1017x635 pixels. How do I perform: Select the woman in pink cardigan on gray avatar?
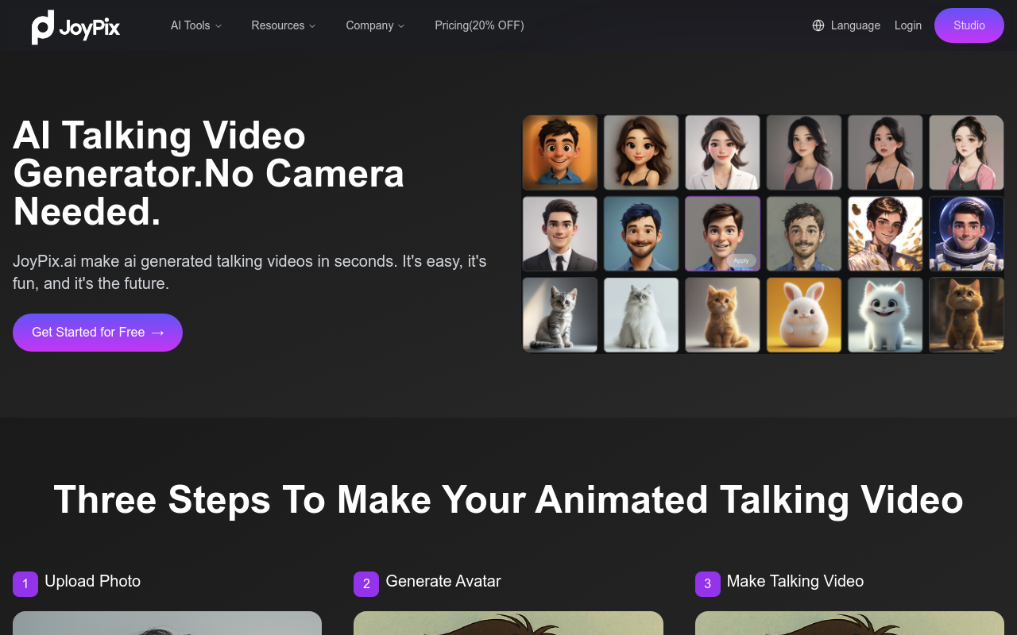pyautogui.click(x=804, y=153)
